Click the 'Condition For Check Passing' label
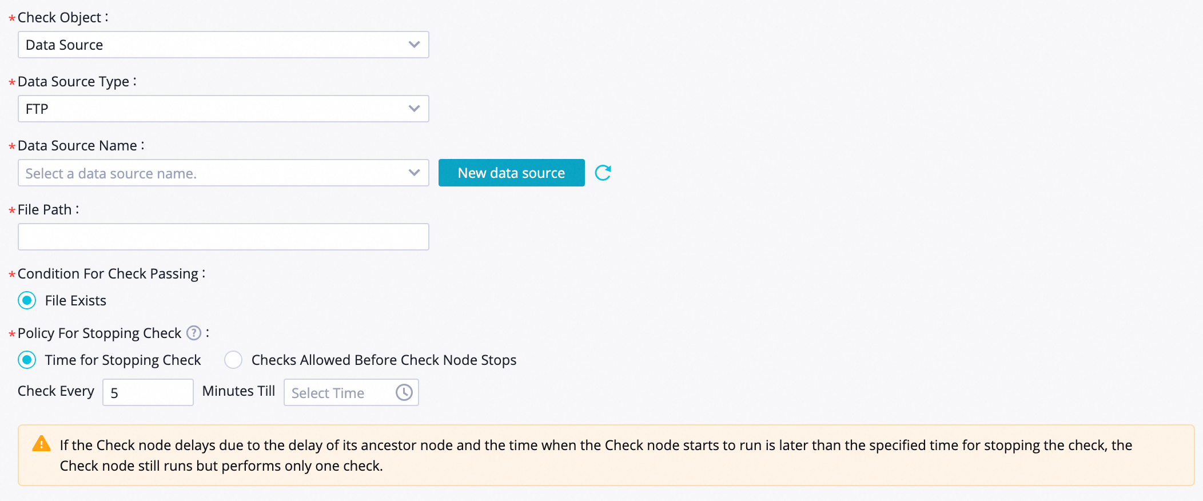 pyautogui.click(x=107, y=274)
